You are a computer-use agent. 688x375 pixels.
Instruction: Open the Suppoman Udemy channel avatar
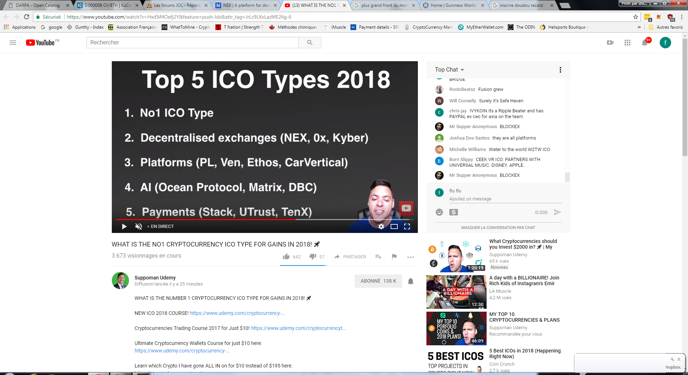click(x=120, y=281)
